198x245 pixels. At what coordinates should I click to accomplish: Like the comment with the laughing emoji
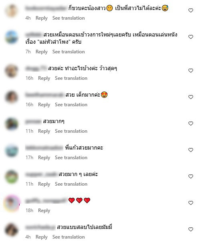(x=191, y=10)
